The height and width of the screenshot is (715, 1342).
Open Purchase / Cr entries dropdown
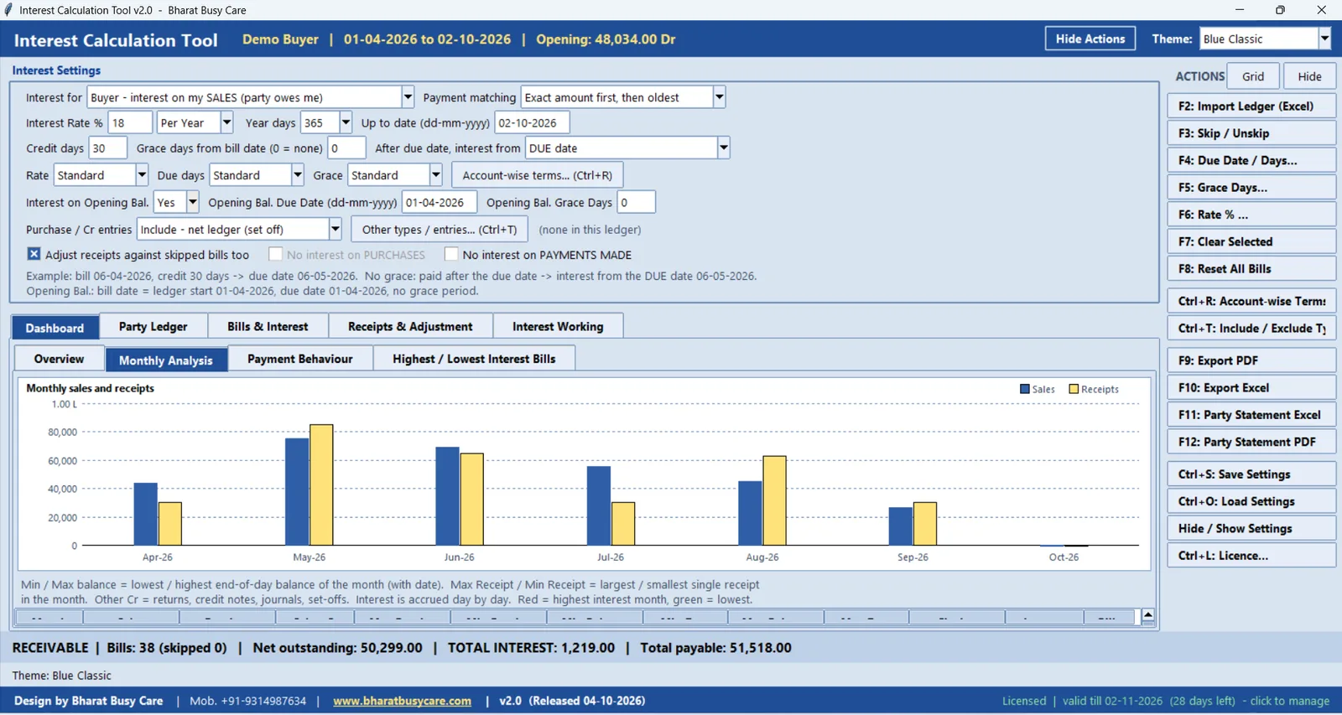point(335,229)
